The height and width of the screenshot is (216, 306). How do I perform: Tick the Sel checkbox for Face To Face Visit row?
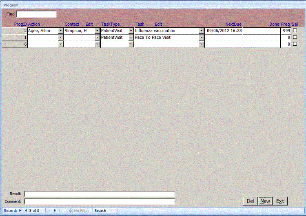tap(295, 38)
